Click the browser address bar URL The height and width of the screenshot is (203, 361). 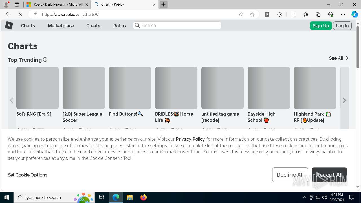[x=70, y=14]
